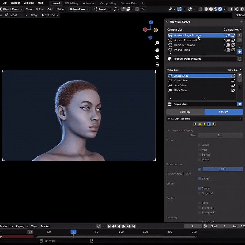
Task: Switch to solid viewport shading
Action: click(x=211, y=9)
